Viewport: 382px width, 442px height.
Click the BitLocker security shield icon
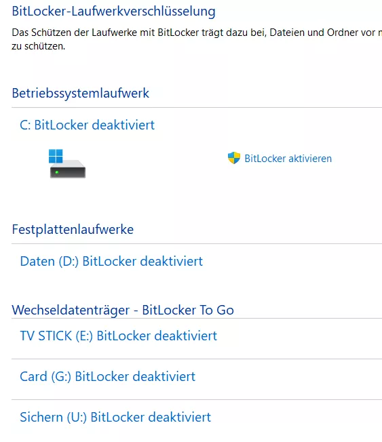234,158
